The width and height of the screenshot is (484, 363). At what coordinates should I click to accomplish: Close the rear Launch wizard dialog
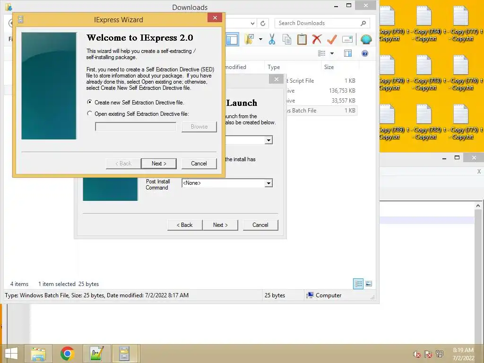click(276, 79)
